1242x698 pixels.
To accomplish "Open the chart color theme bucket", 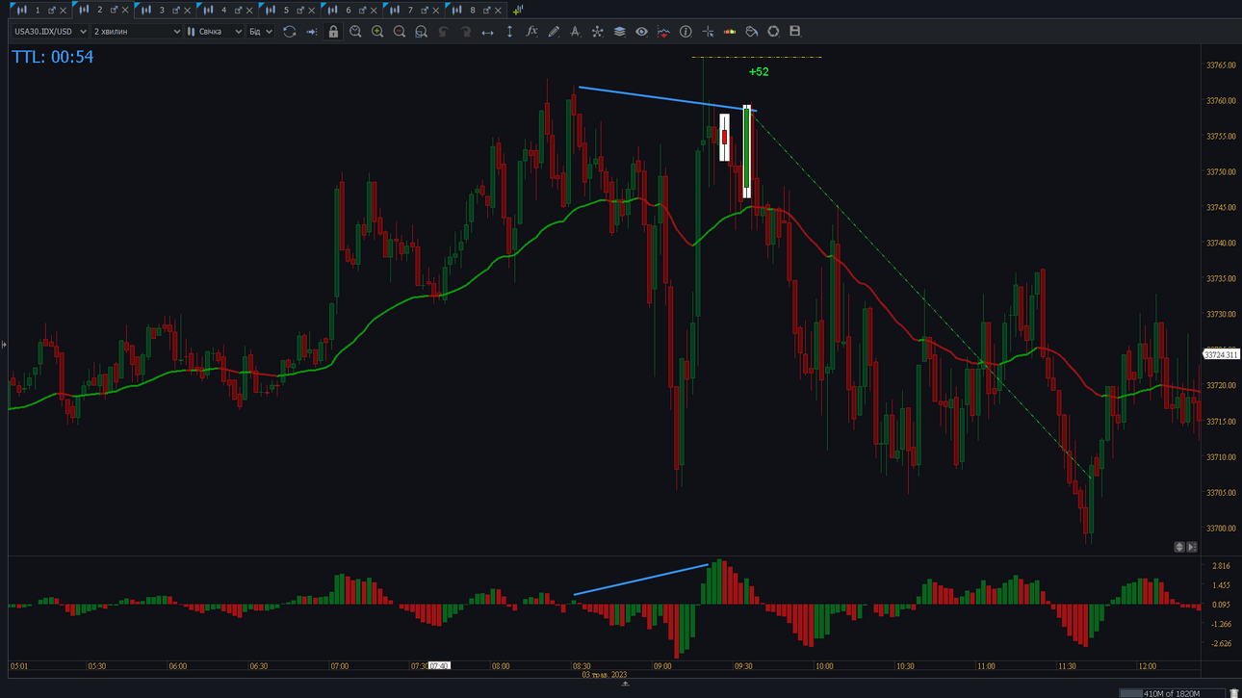I will point(752,32).
